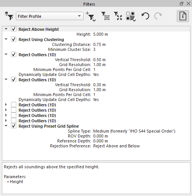
Task: Click the redo arrow icon
Action: 158,16
